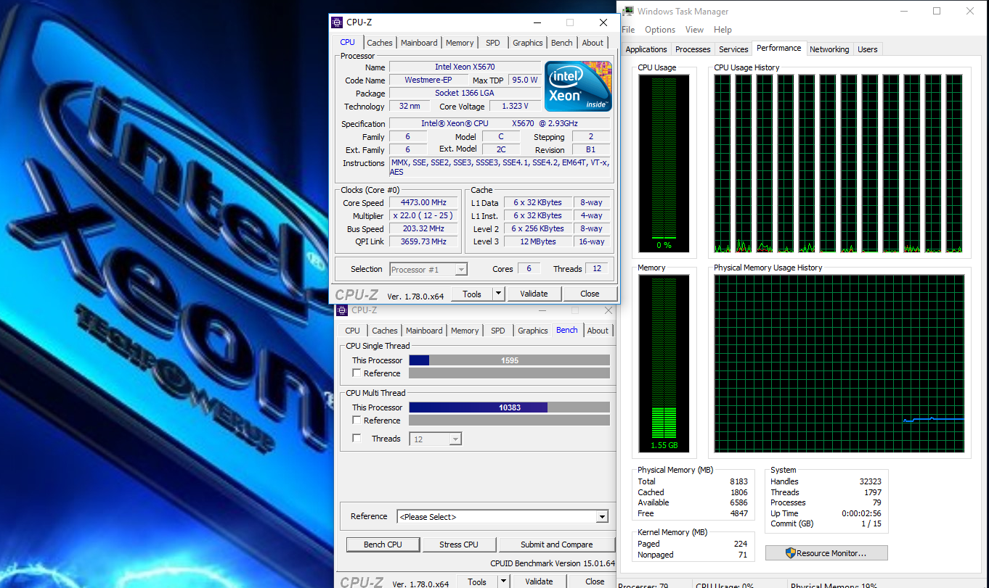Expand Tools arrow in upper CPU-Z window

[x=498, y=294]
